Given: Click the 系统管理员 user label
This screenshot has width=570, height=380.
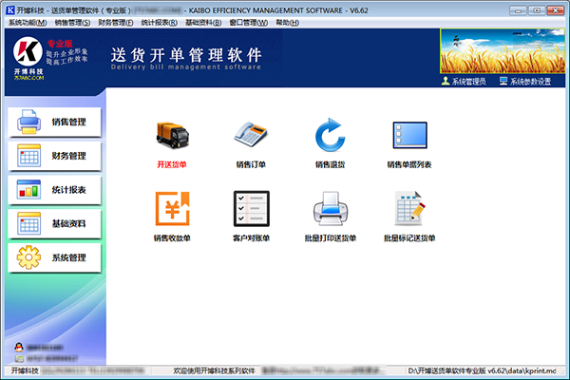Looking at the screenshot, I should coord(469,83).
